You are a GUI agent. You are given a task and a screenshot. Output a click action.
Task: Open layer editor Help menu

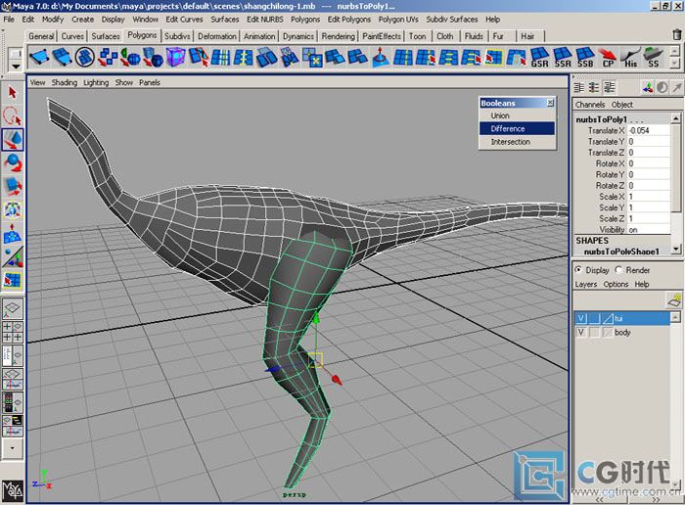[642, 284]
